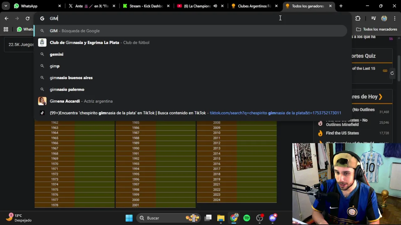This screenshot has width=401, height=225.
Task: Choose Club de Gimnasia y Esgrima La Plata suggestion
Action: [x=190, y=42]
